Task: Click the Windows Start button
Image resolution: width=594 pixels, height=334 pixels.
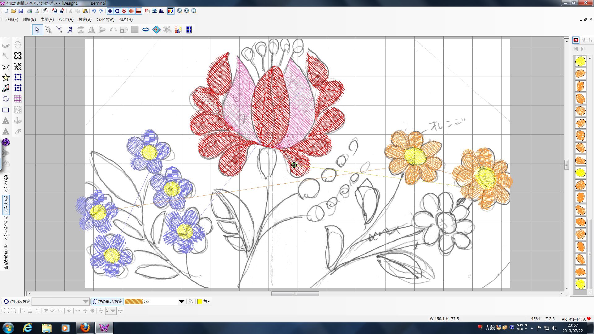Action: 8,328
